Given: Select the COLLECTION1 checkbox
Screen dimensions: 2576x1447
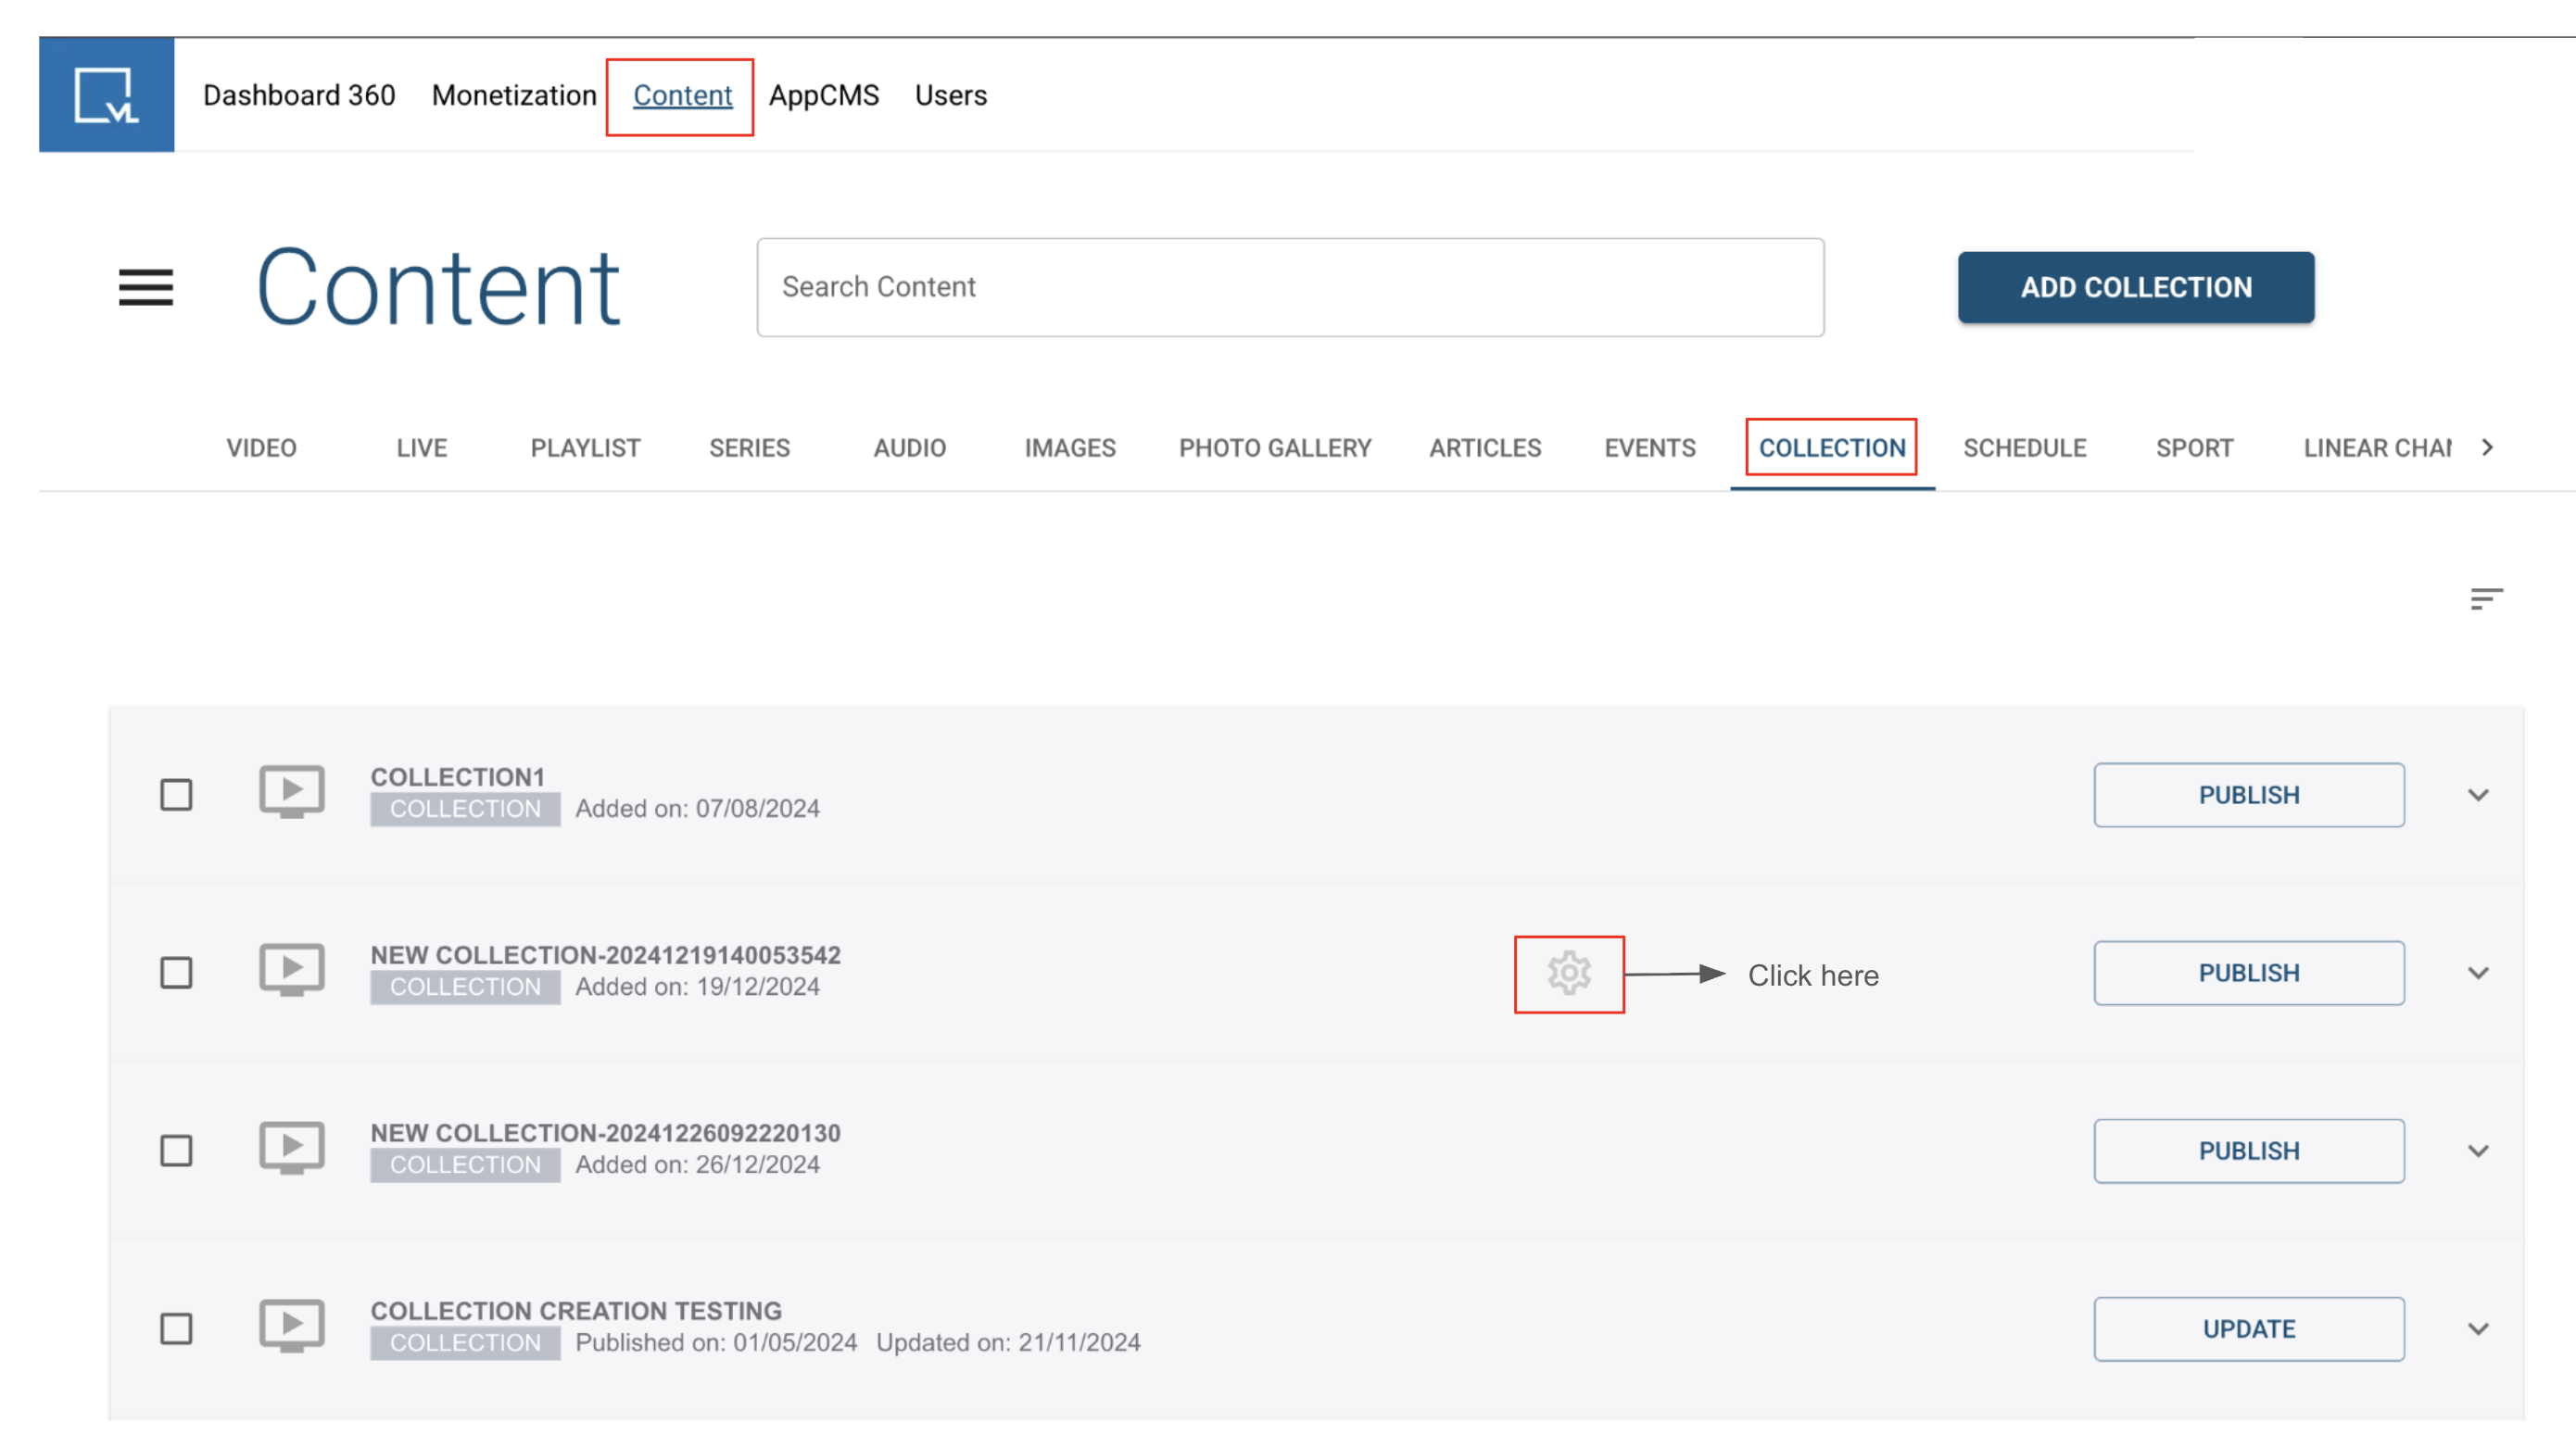Looking at the screenshot, I should [176, 795].
